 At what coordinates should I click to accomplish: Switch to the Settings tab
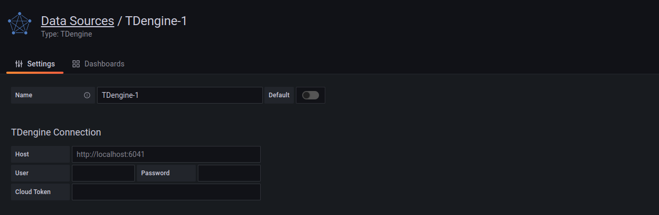[35, 64]
